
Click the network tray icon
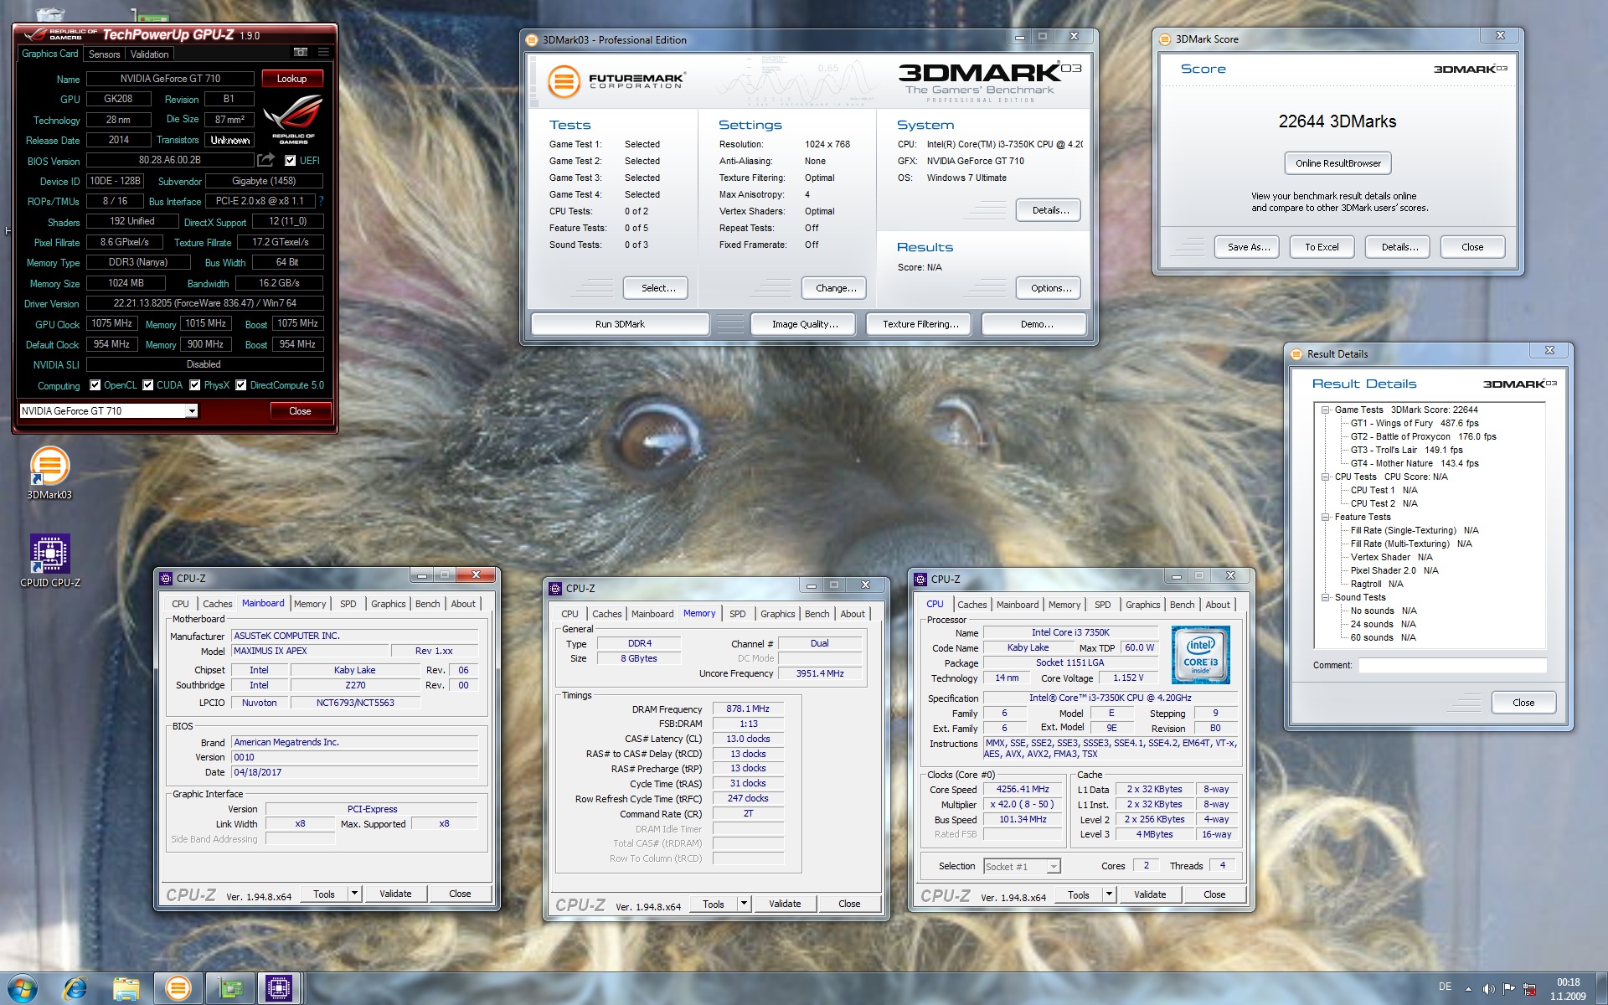pos(1529,989)
